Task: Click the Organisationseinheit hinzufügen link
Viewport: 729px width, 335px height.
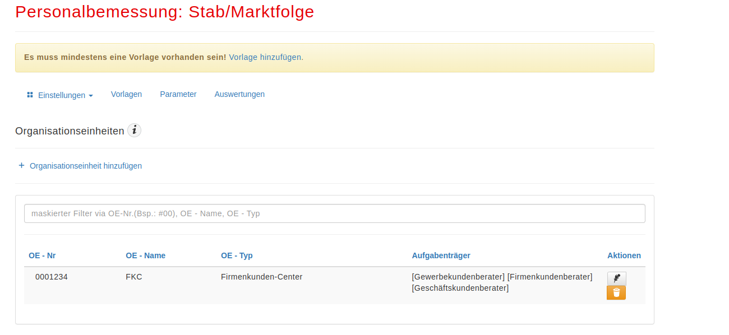Action: pyautogui.click(x=86, y=166)
